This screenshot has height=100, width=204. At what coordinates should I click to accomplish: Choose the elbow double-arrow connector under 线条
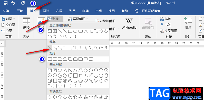coord(75,48)
